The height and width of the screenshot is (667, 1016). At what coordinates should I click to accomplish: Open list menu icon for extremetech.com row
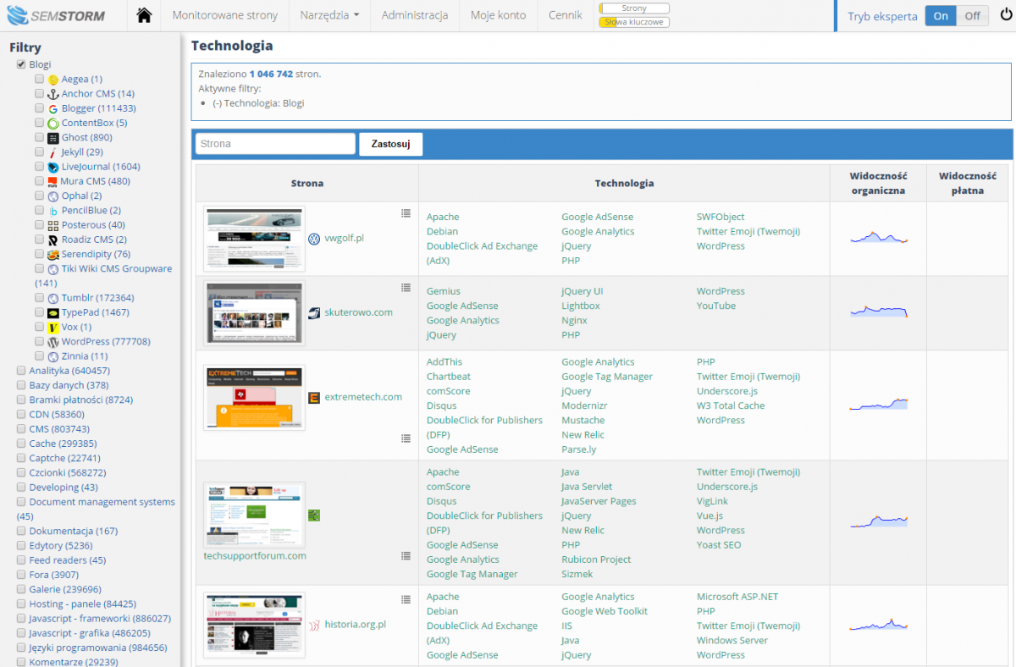[406, 438]
